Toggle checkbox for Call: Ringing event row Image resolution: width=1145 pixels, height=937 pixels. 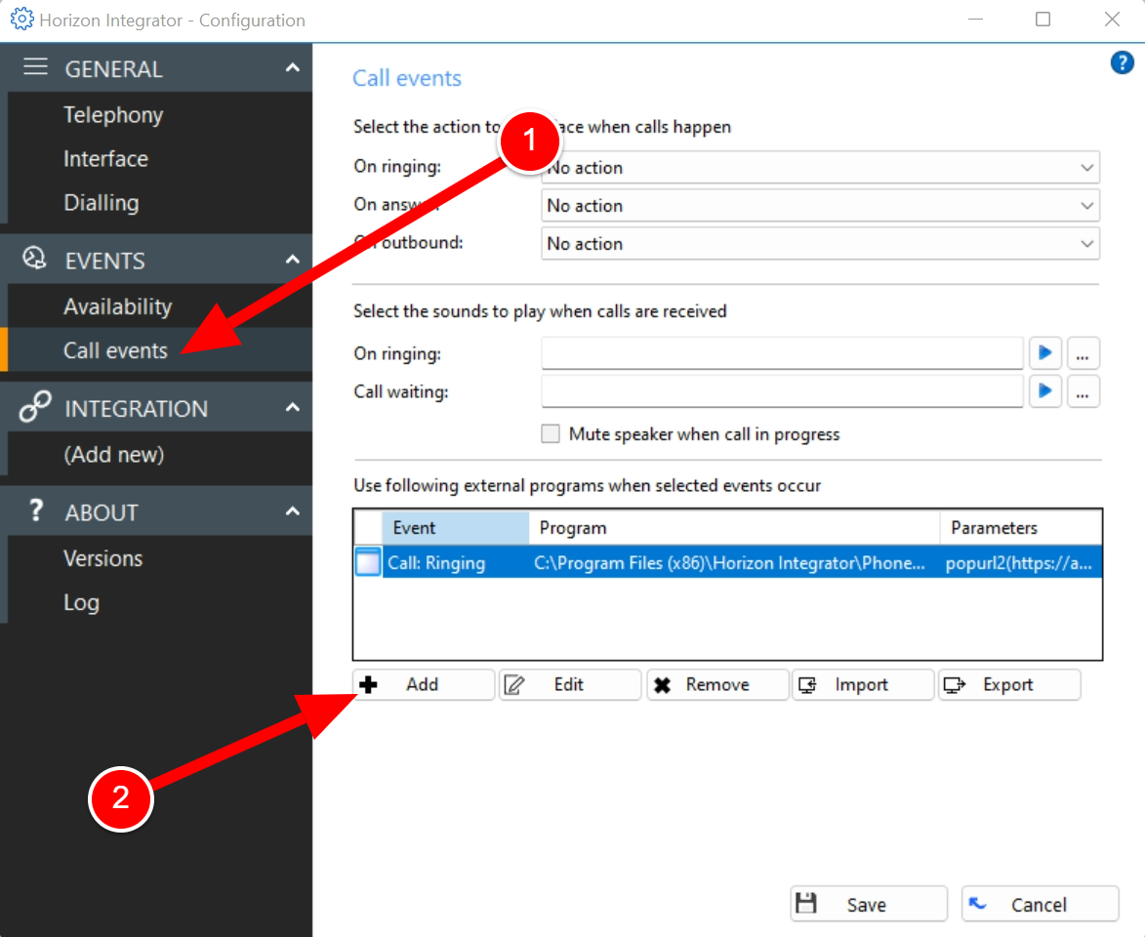click(368, 562)
